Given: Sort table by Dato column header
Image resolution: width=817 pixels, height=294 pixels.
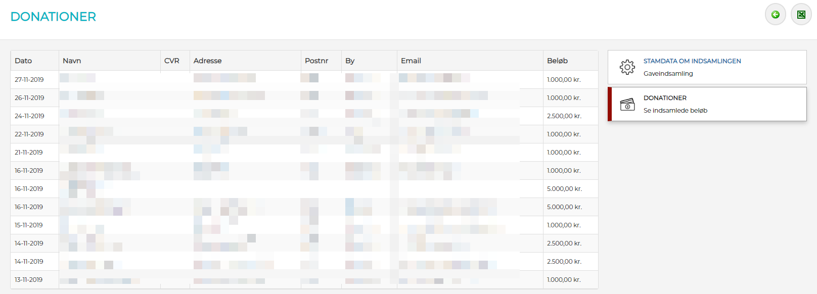Looking at the screenshot, I should tap(23, 61).
